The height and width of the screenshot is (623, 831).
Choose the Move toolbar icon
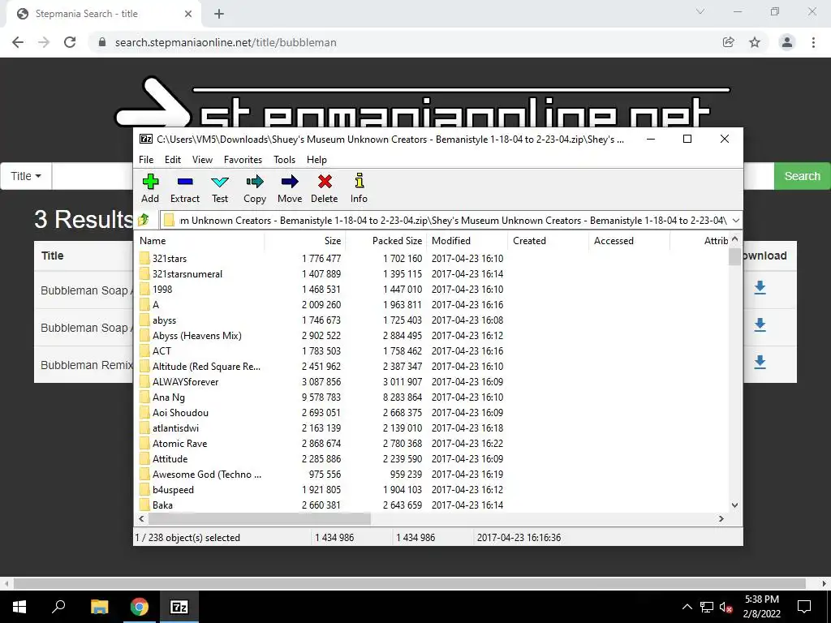point(290,188)
